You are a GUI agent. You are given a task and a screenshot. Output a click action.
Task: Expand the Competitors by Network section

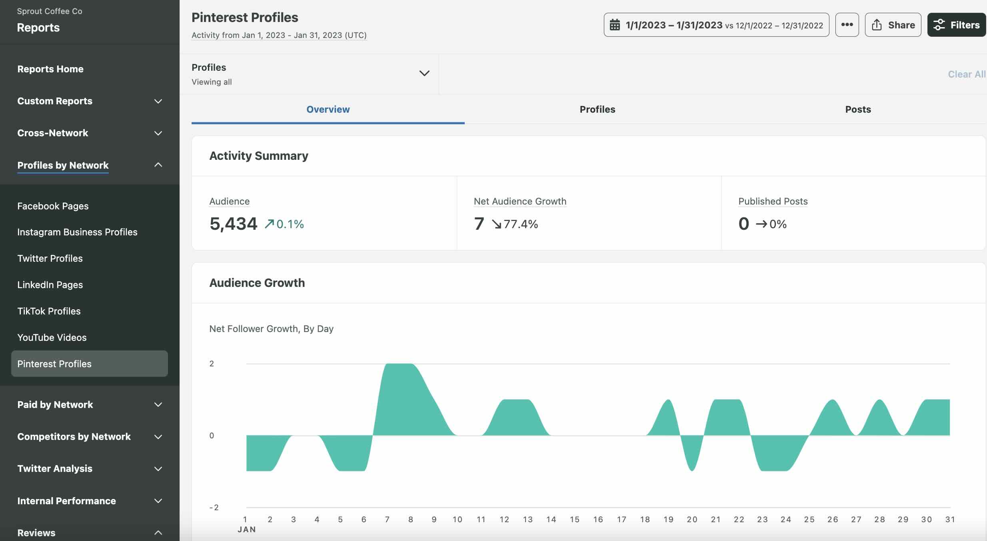tap(158, 437)
